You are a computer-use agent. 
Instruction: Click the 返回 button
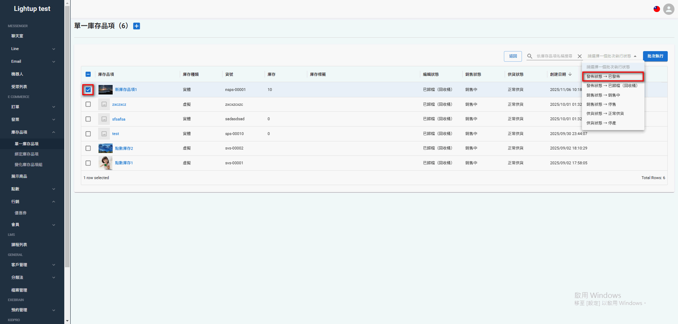pos(513,56)
